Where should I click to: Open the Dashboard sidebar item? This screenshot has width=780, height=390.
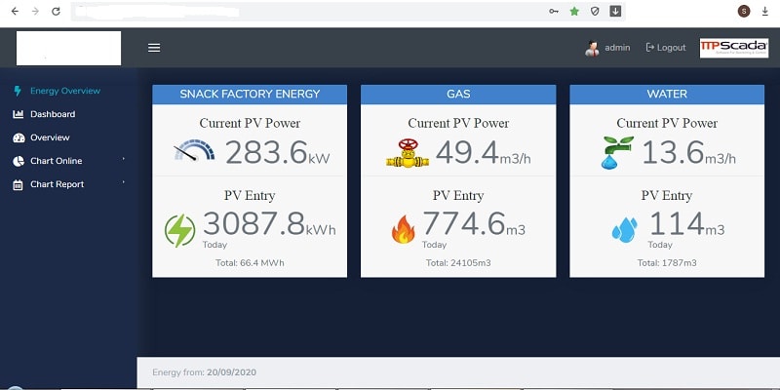pos(52,114)
